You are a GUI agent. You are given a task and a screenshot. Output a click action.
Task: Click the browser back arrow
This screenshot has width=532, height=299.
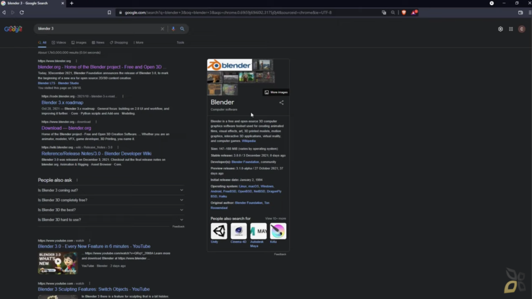(x=4, y=12)
